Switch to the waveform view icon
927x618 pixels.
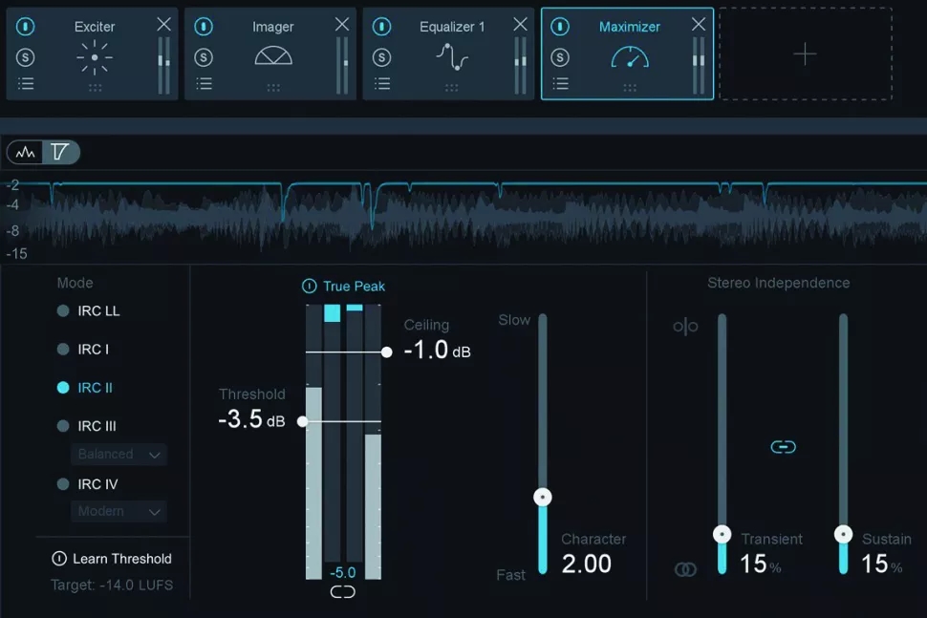click(26, 152)
